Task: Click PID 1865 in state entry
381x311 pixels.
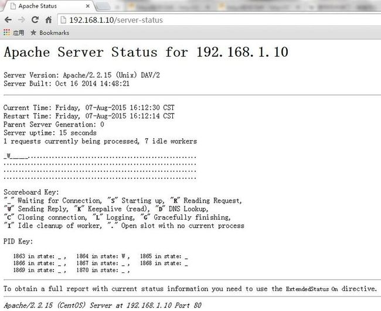Action: pos(164,257)
